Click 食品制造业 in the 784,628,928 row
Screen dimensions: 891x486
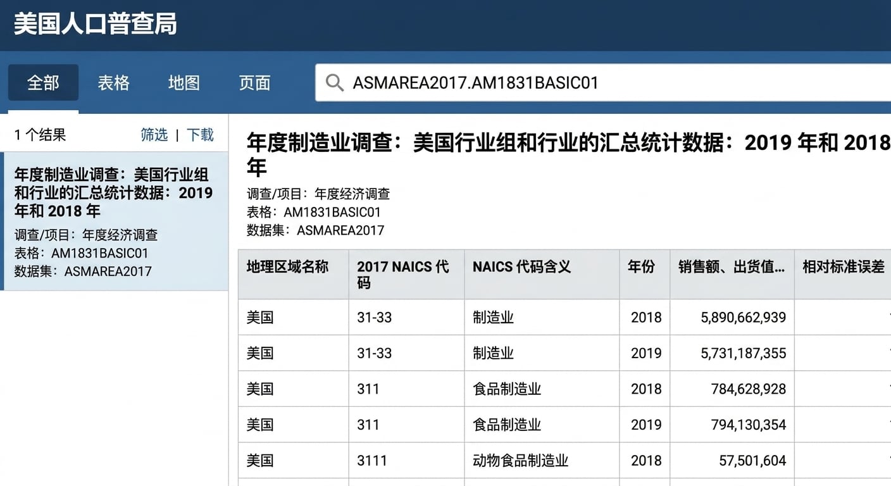(x=507, y=389)
